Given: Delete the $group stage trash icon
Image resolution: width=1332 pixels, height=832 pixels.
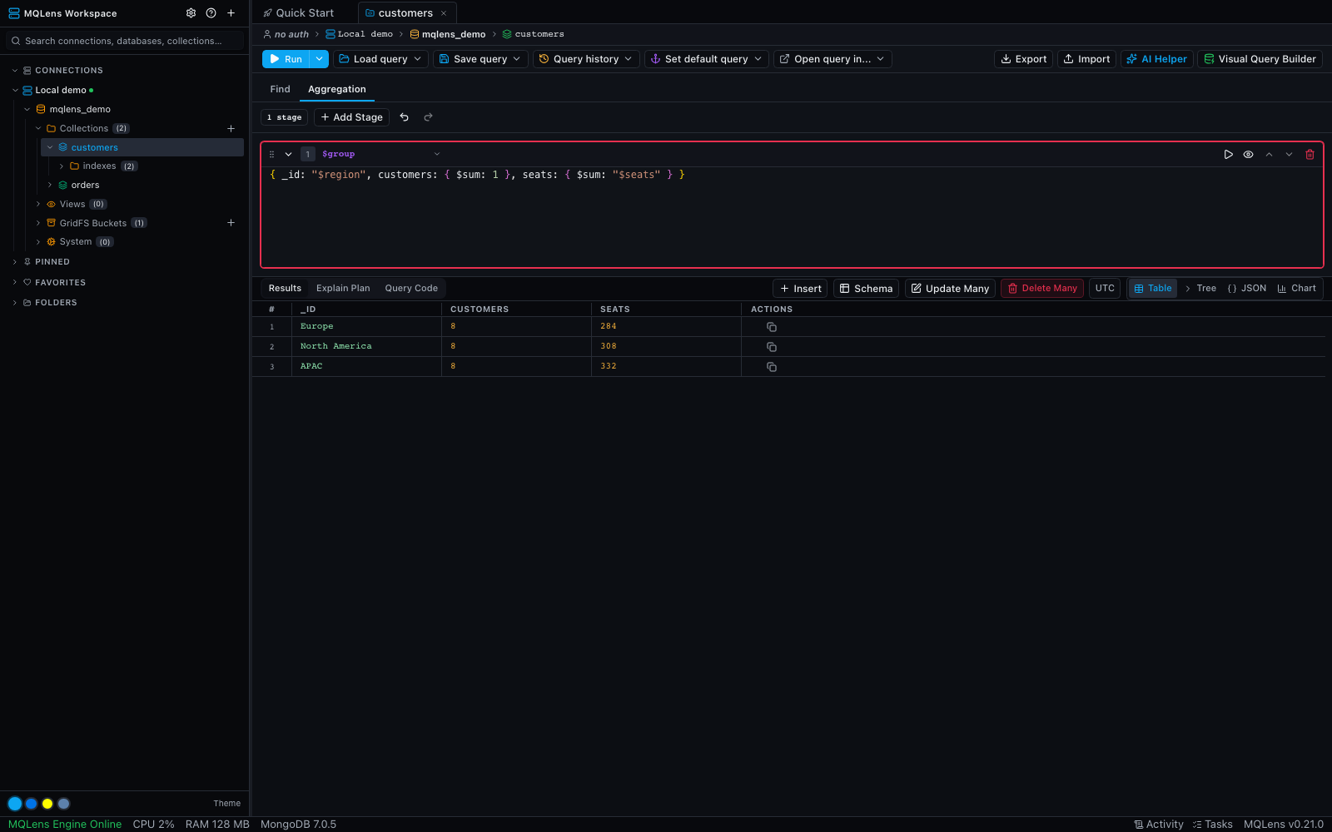Looking at the screenshot, I should (x=1310, y=154).
